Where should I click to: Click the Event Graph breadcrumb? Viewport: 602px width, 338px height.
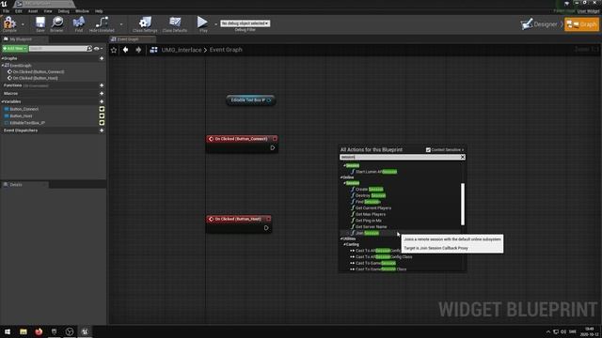(226, 50)
